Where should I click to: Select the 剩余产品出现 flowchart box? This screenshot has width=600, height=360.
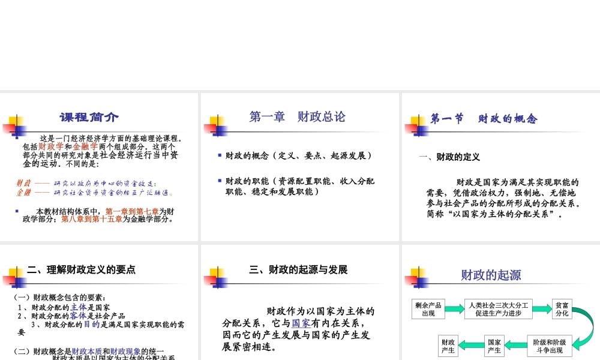(x=428, y=308)
